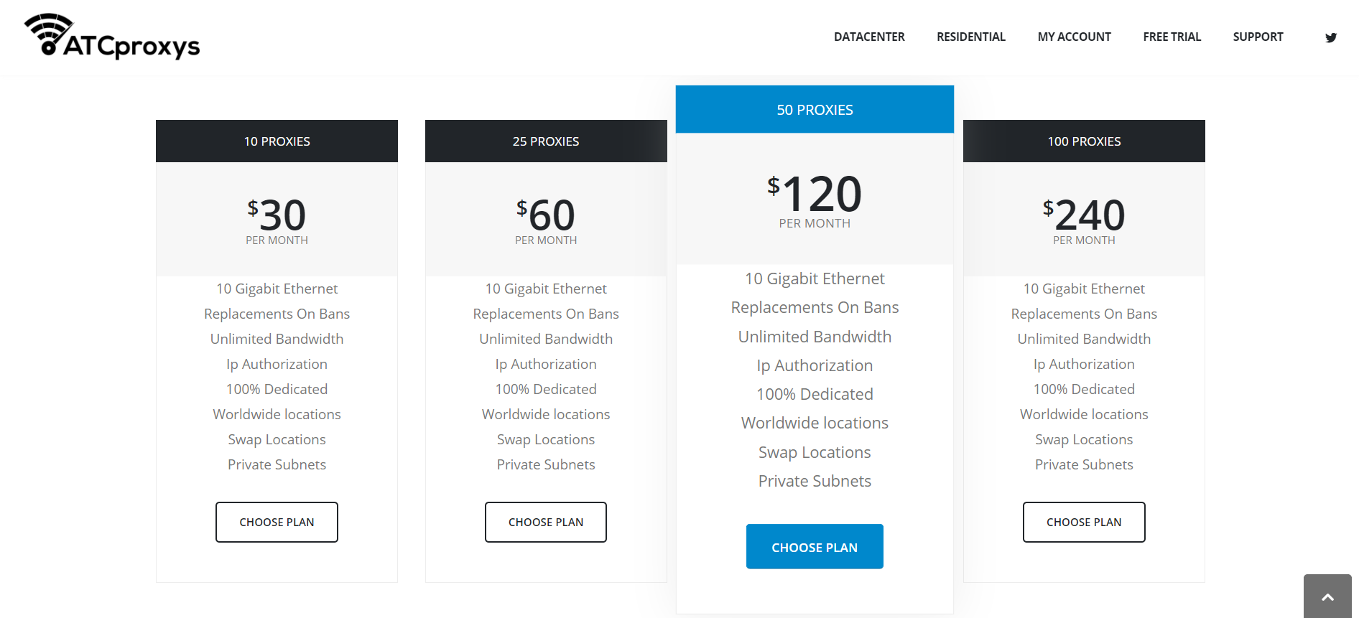Click the $120 price text
This screenshot has height=618, width=1359.
pyautogui.click(x=815, y=194)
